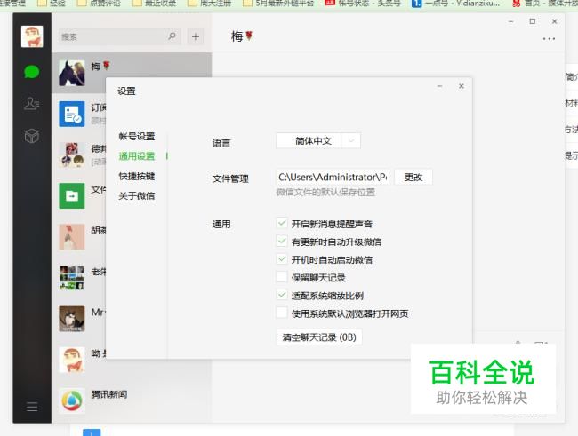Click the plus button to start group chat
The width and height of the screenshot is (578, 436).
(196, 36)
